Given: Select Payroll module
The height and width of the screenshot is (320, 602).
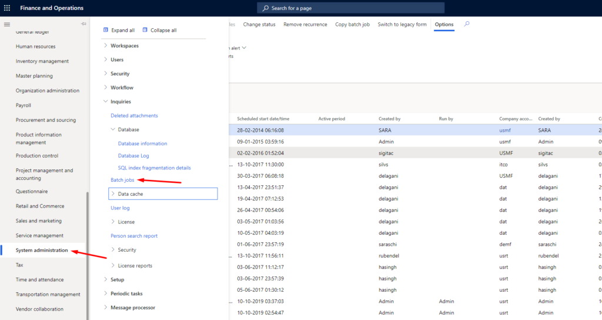Looking at the screenshot, I should pyautogui.click(x=23, y=105).
